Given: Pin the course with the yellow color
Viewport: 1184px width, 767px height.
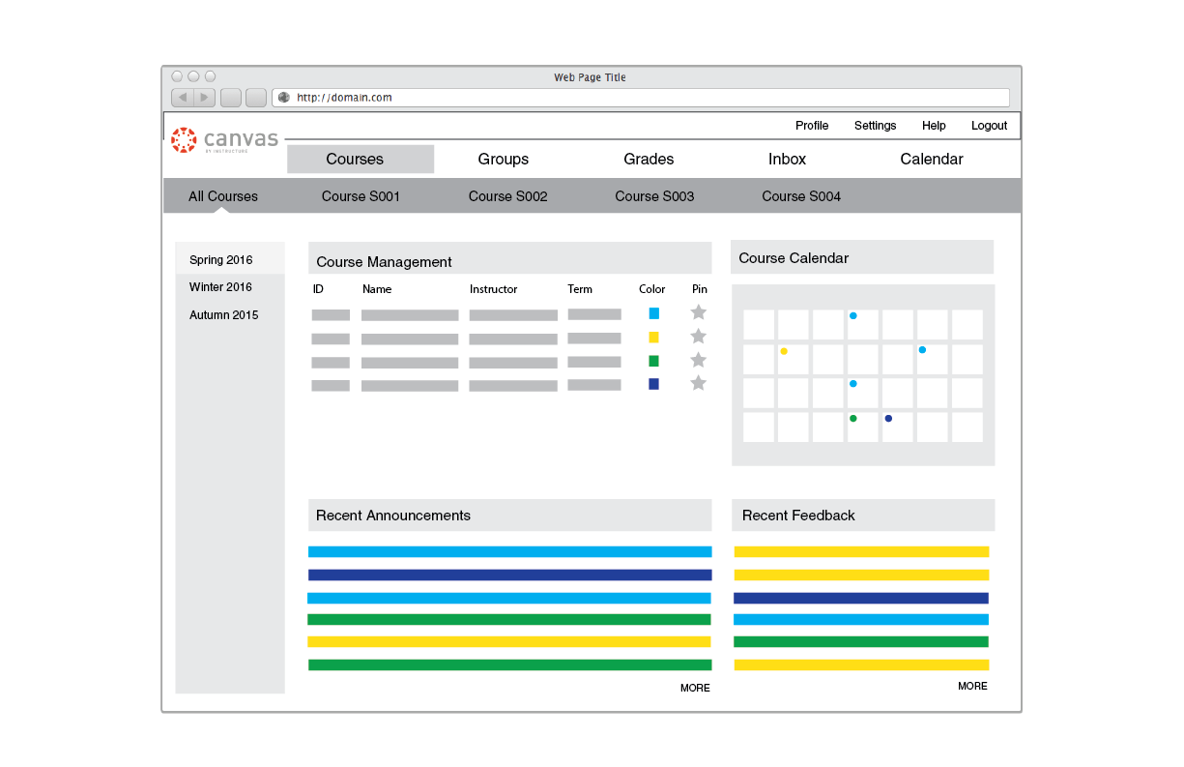Looking at the screenshot, I should tap(699, 337).
